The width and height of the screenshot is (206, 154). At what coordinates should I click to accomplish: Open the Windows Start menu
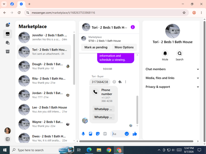coord(5,150)
